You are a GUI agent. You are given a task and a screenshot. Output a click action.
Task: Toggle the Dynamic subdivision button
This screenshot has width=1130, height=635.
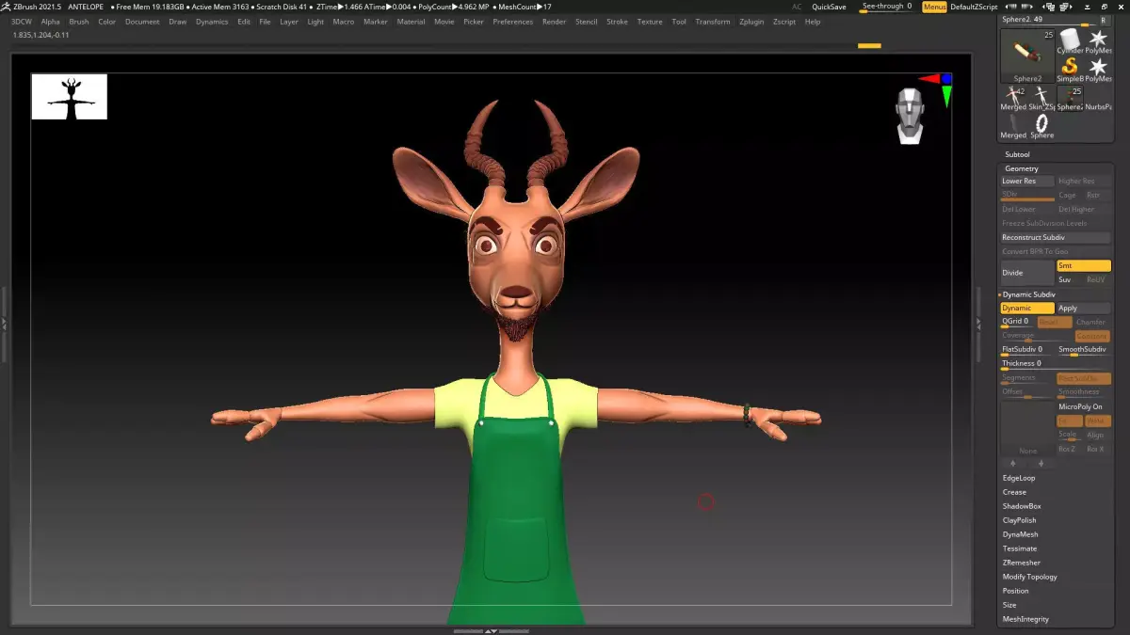coord(1027,309)
